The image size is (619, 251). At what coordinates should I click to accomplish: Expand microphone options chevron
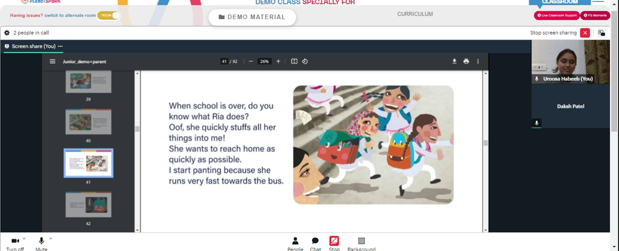pos(51,239)
